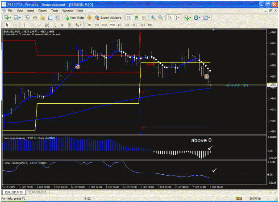The image size is (279, 202).
Task: Toggle the Terminal panel icon
Action: (x=50, y=17)
